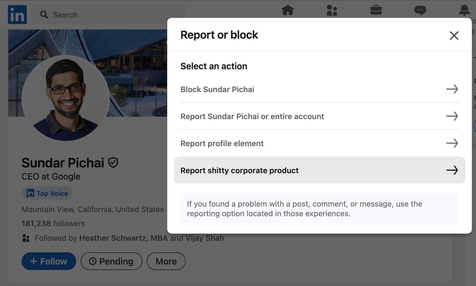Click the search magnifier icon

coord(44,15)
